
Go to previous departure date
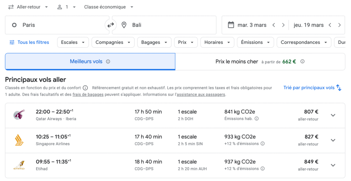[274, 25]
